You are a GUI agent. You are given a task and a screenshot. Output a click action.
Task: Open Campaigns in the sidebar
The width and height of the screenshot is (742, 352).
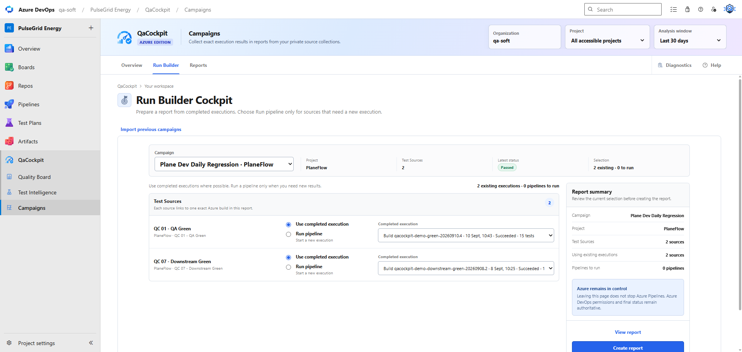50,208
